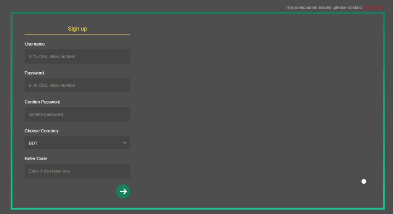
Task: Click the Username label
Action: coord(35,44)
